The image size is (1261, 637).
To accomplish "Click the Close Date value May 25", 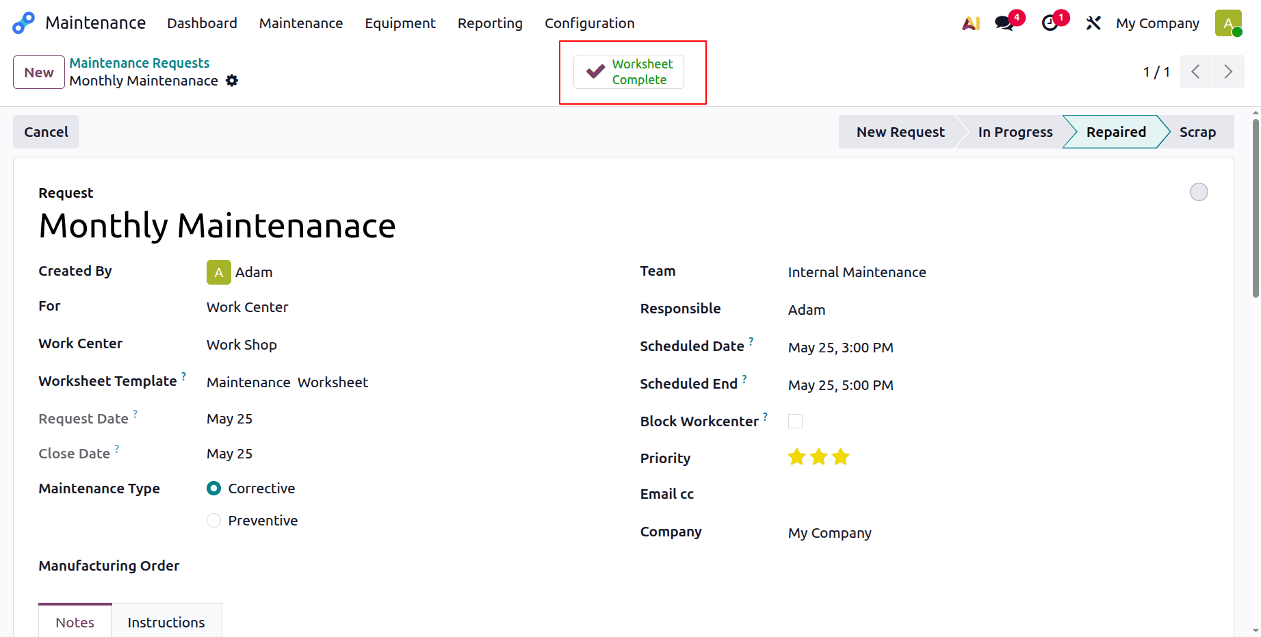I will (x=230, y=454).
